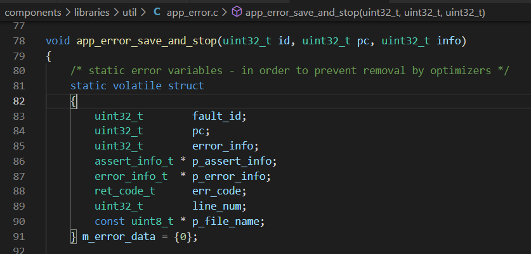This screenshot has height=254, width=531.
Task: Open the libraries breadcrumb segment
Action: (92, 13)
